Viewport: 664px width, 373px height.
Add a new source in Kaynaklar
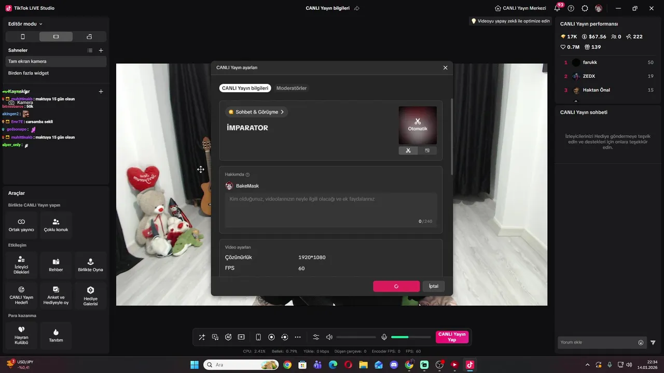pyautogui.click(x=101, y=91)
